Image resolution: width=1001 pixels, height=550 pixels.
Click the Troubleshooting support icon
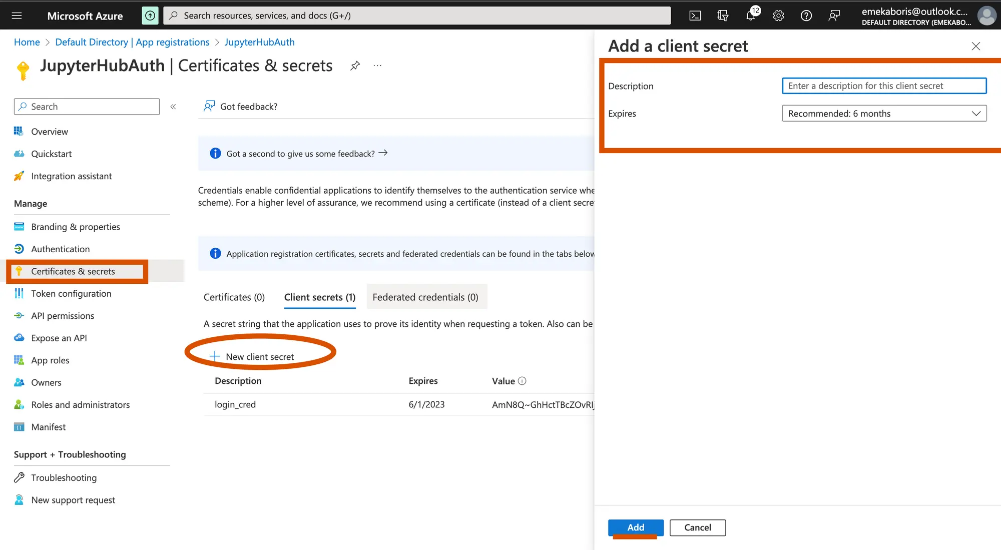click(x=20, y=477)
